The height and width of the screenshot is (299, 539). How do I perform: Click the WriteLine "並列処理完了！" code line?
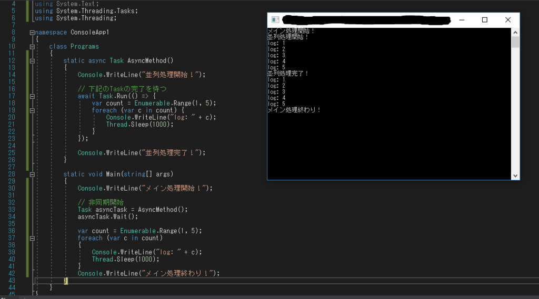pos(141,153)
